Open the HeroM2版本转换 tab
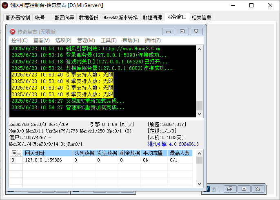Screen dimensions: 280x200 pos(120,18)
